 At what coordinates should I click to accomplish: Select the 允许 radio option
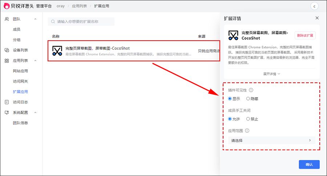click(x=230, y=119)
